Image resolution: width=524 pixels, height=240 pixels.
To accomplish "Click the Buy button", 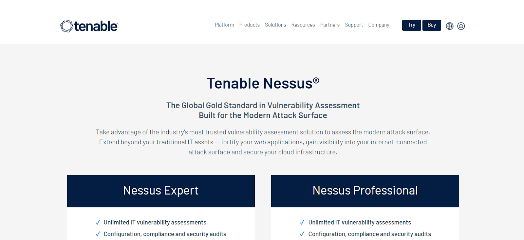I will [x=432, y=25].
